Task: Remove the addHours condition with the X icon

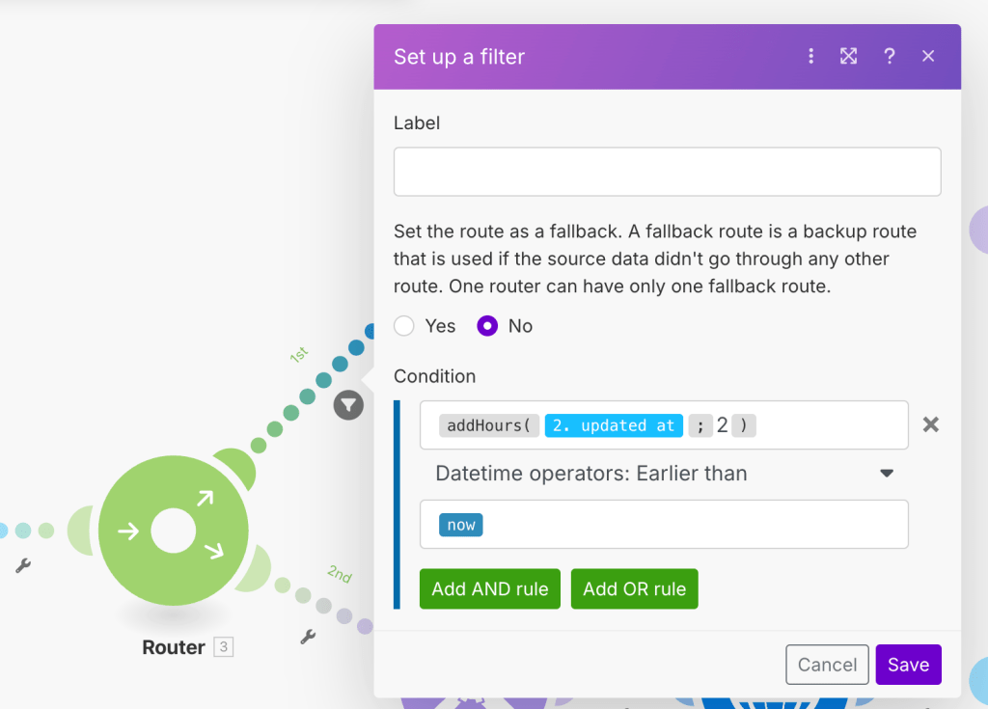Action: tap(930, 423)
